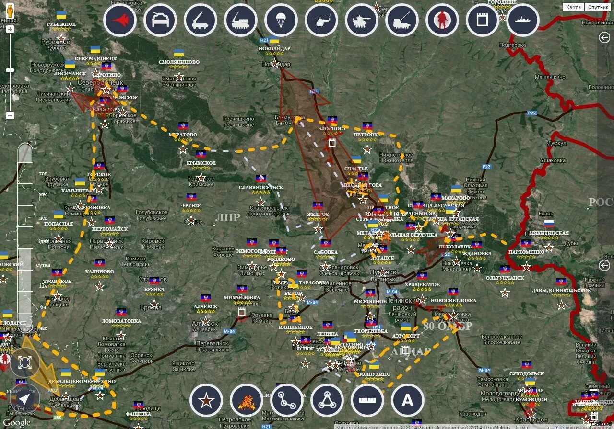The width and height of the screenshot is (614, 429).
Task: Choose the letter A text label tool
Action: click(408, 400)
